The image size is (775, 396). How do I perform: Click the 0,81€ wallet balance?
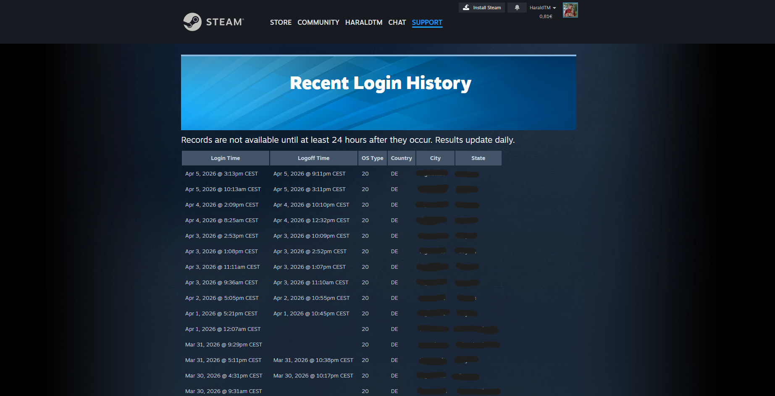point(545,16)
